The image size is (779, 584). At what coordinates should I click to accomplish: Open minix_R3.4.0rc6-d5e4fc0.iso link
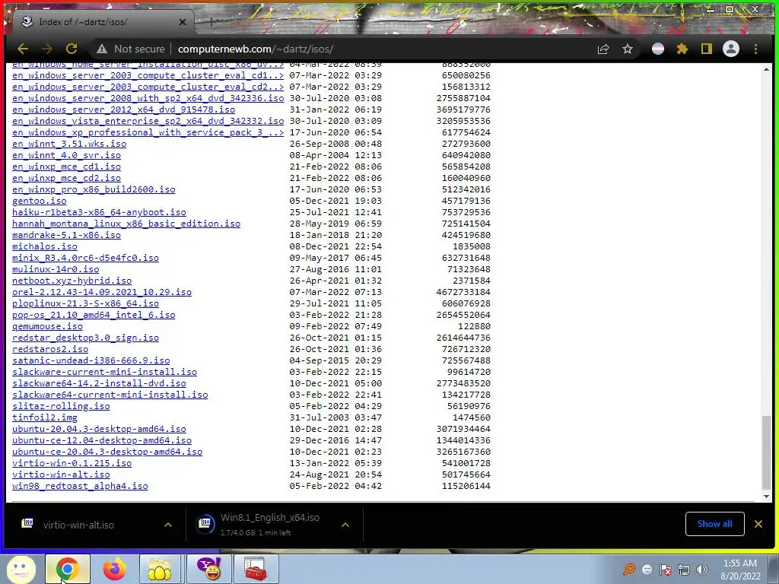[85, 258]
